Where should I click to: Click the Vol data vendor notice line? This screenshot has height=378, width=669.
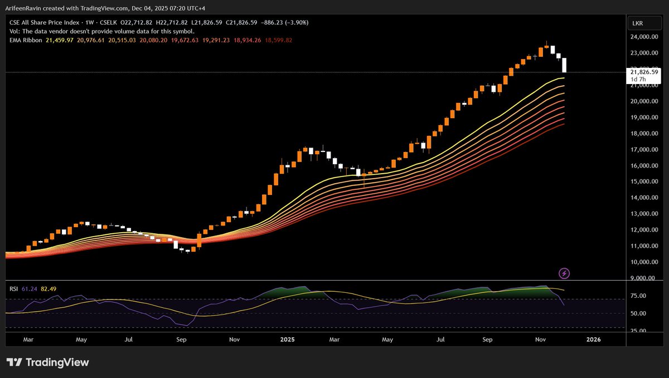tap(102, 31)
